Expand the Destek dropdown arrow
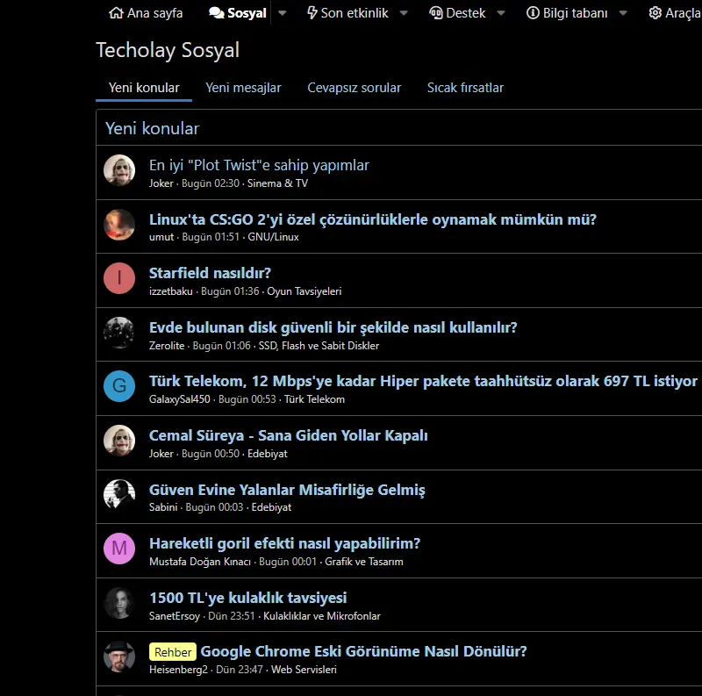The height and width of the screenshot is (696, 702). [x=501, y=13]
